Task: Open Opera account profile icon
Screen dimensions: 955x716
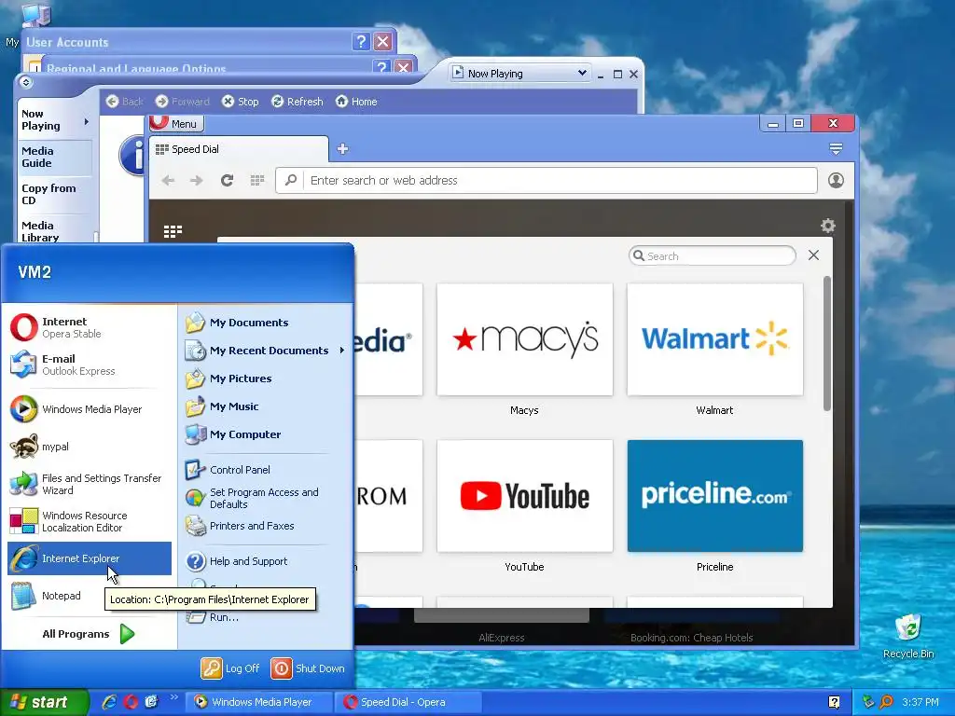Action: pyautogui.click(x=836, y=180)
